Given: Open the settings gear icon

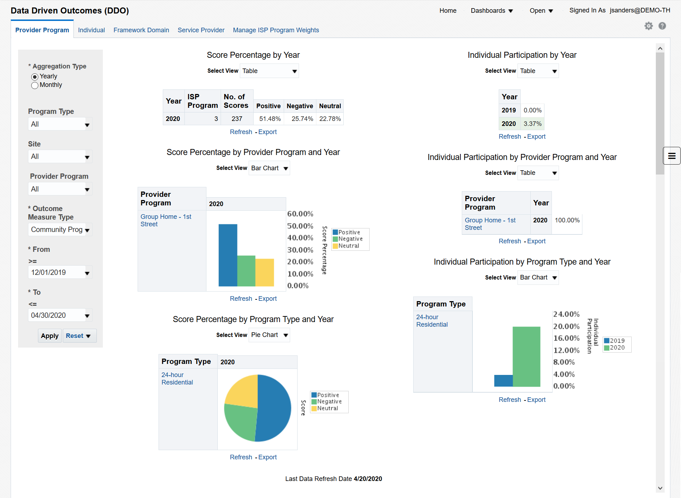Looking at the screenshot, I should point(649,26).
